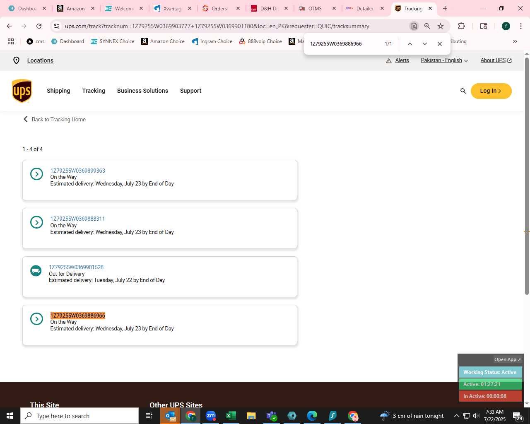Open highlighted tracking number 1Z79255W0369886966
The image size is (530, 424).
pos(78,316)
